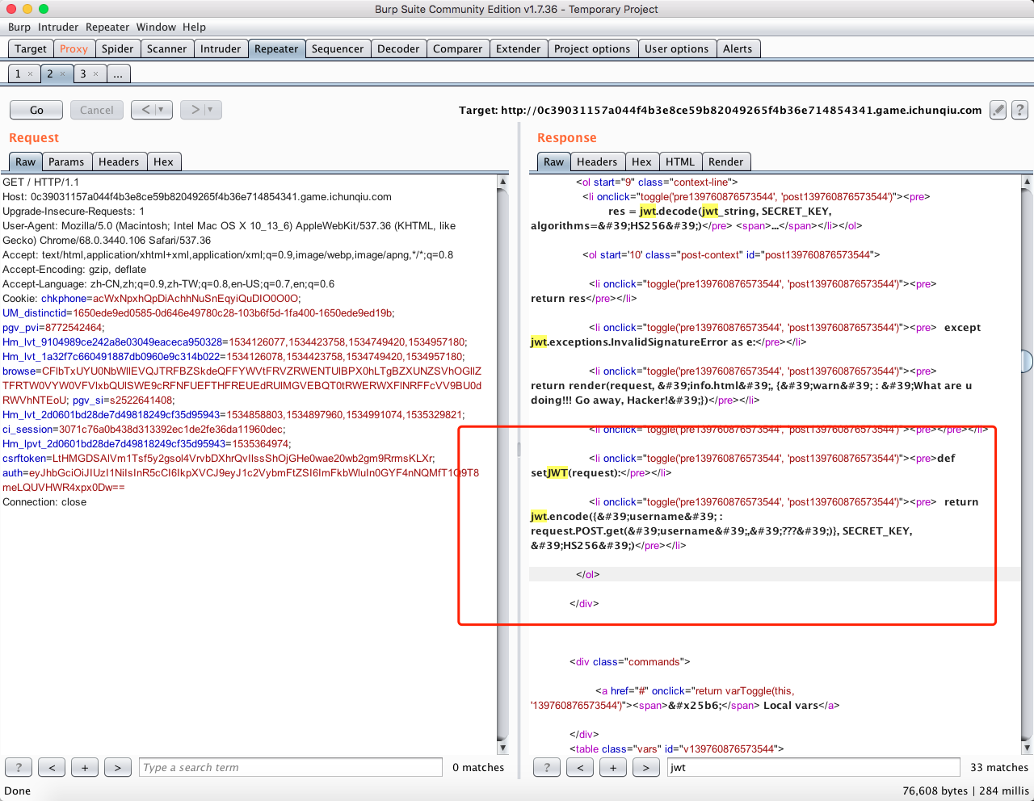Image resolution: width=1034 pixels, height=801 pixels.
Task: Switch request view to Hex
Action: (163, 161)
